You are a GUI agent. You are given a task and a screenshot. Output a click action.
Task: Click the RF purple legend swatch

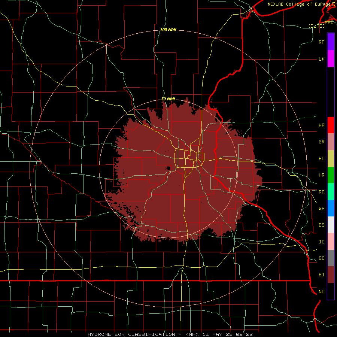[331, 42]
